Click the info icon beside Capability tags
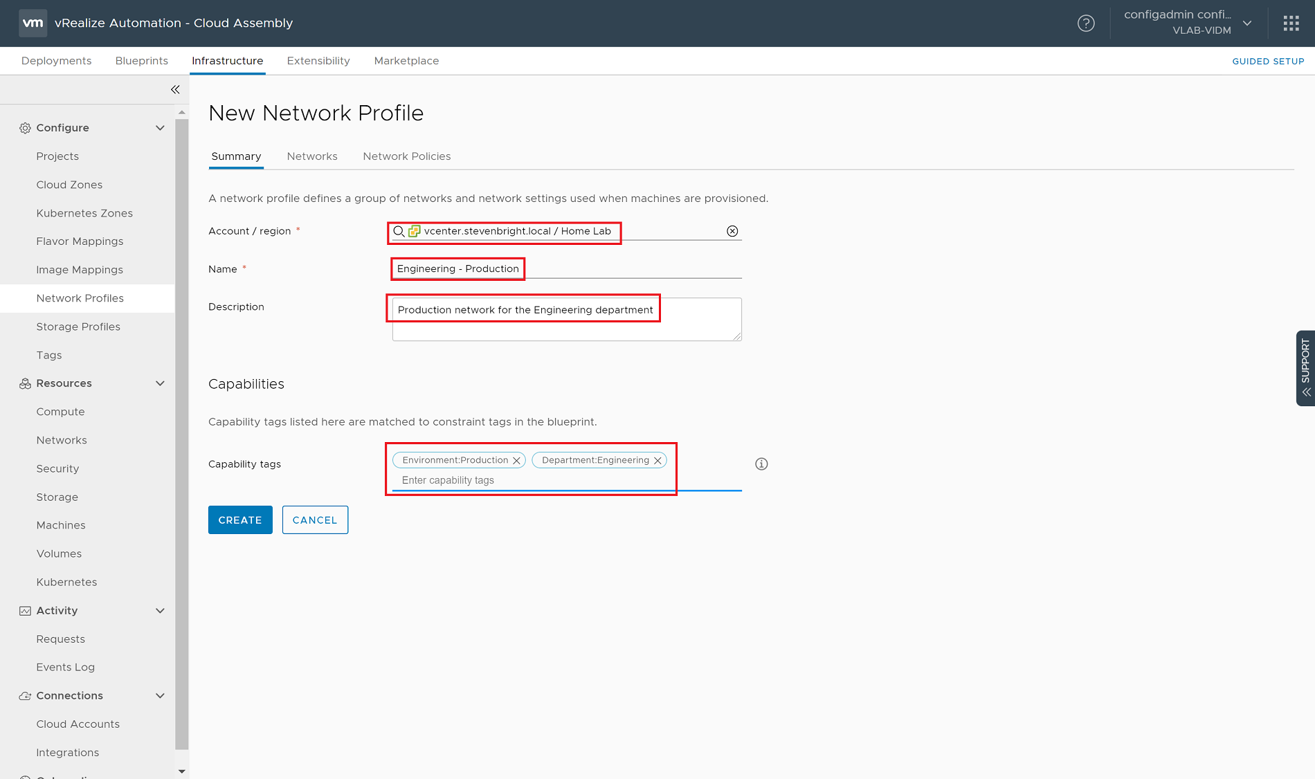 (761, 464)
